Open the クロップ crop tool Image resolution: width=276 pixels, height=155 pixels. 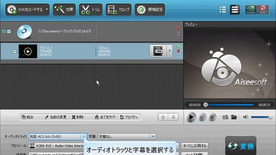tap(119, 9)
